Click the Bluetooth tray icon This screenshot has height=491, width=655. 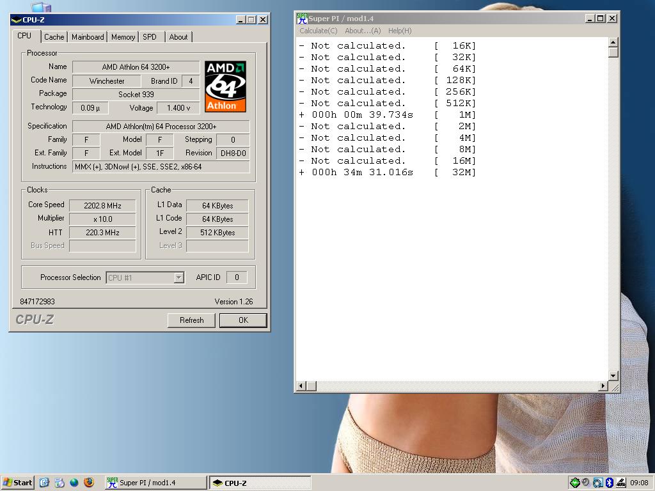coord(610,483)
